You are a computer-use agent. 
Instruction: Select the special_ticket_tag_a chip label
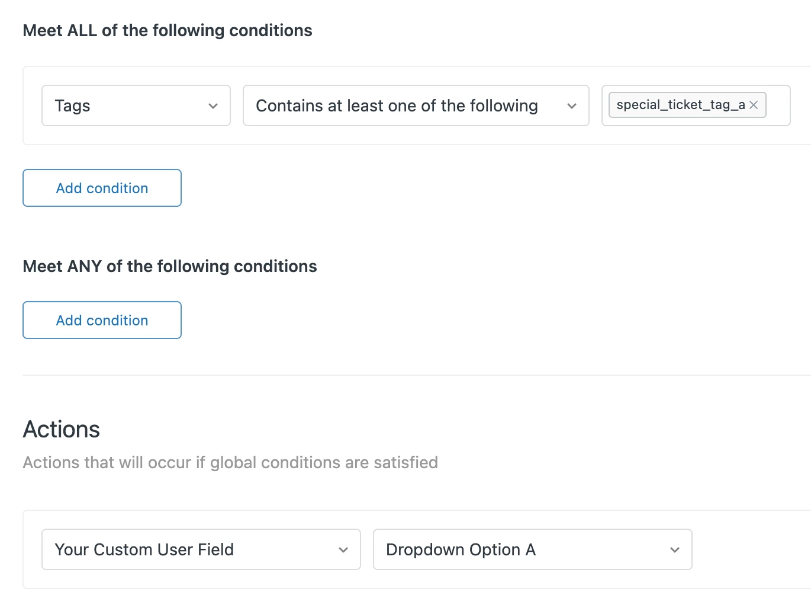tap(680, 105)
